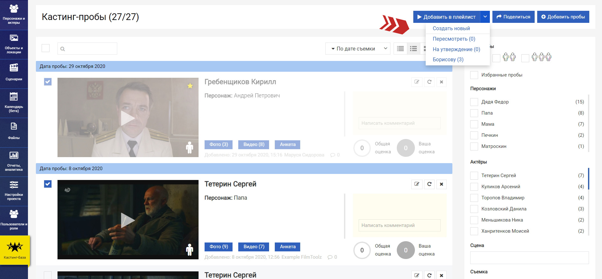The image size is (602, 279).
Task: Open Отчеты, аналитика in sidebar
Action: coord(14,162)
